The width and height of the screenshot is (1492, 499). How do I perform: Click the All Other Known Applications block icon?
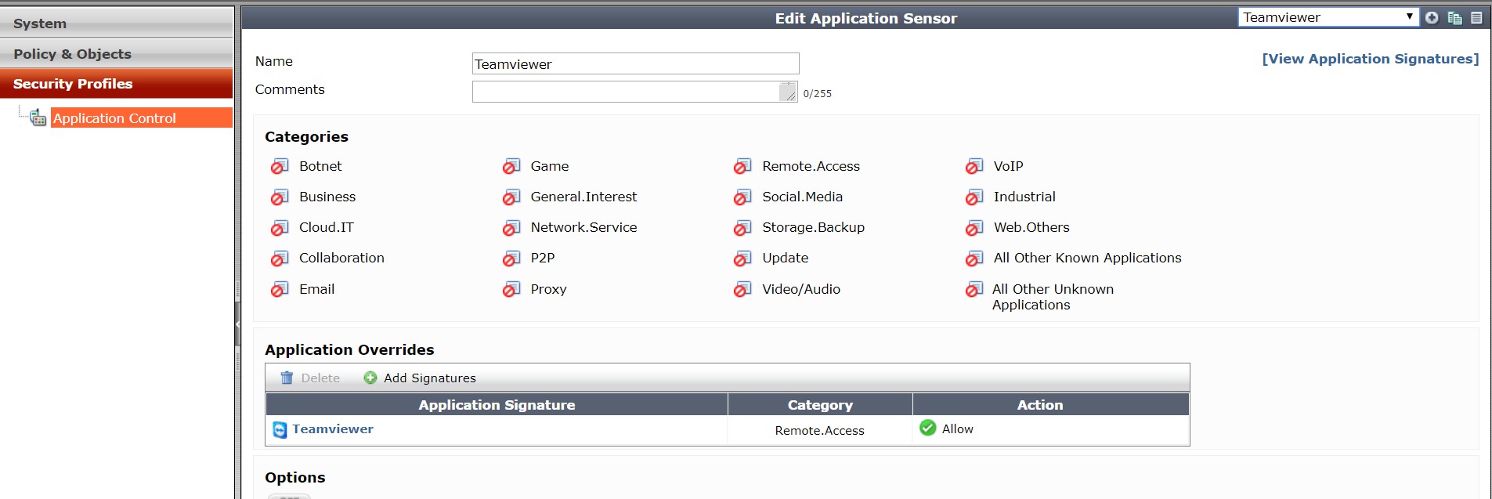[x=974, y=259]
